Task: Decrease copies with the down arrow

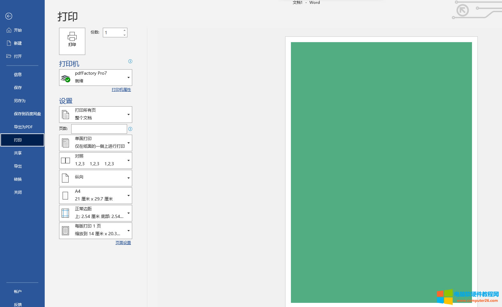Action: click(x=125, y=35)
